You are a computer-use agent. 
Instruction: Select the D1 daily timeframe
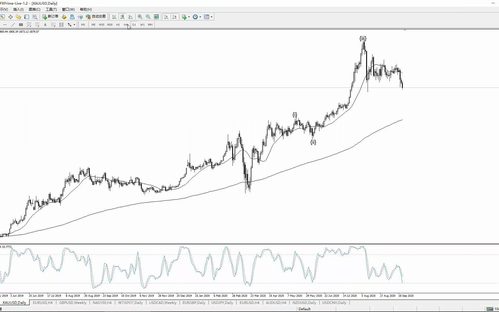(x=134, y=25)
